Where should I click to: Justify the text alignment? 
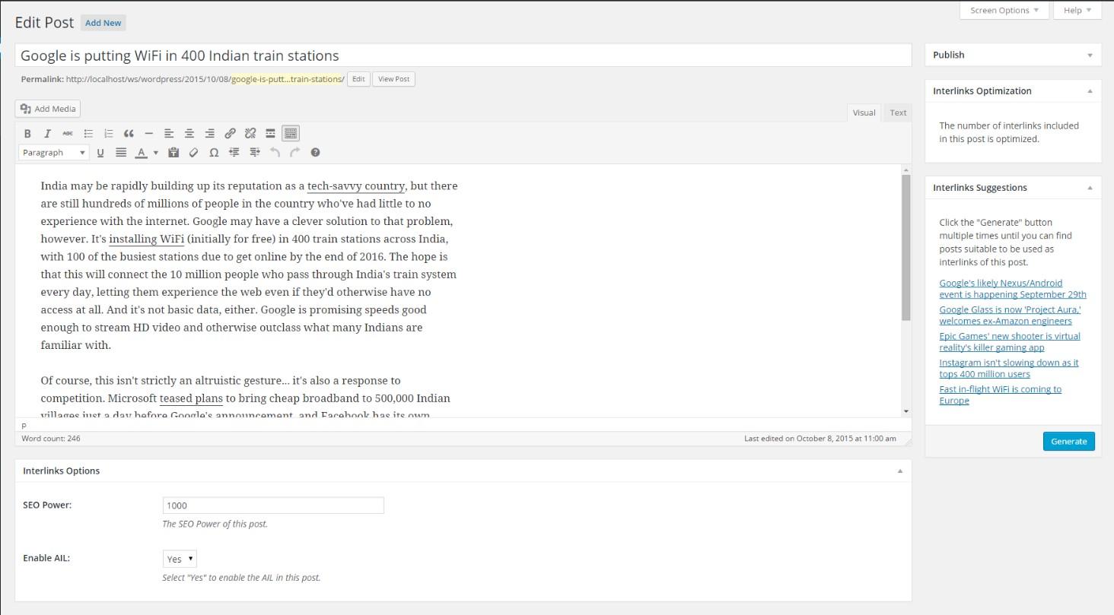[x=120, y=153]
